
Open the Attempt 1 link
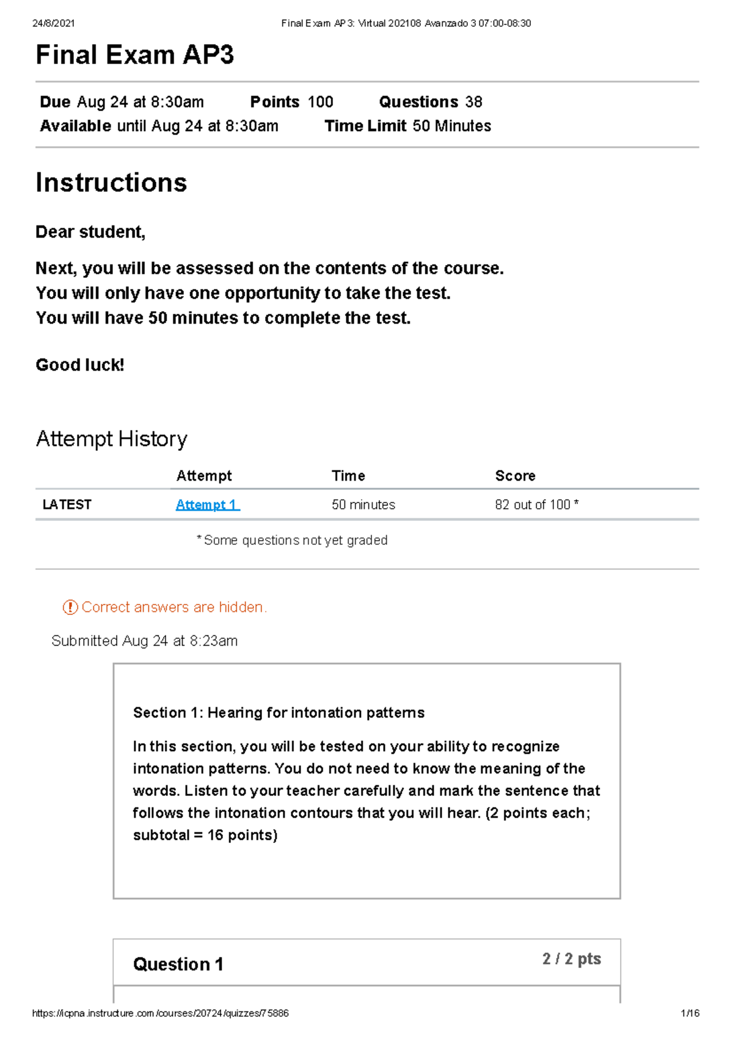pos(208,504)
